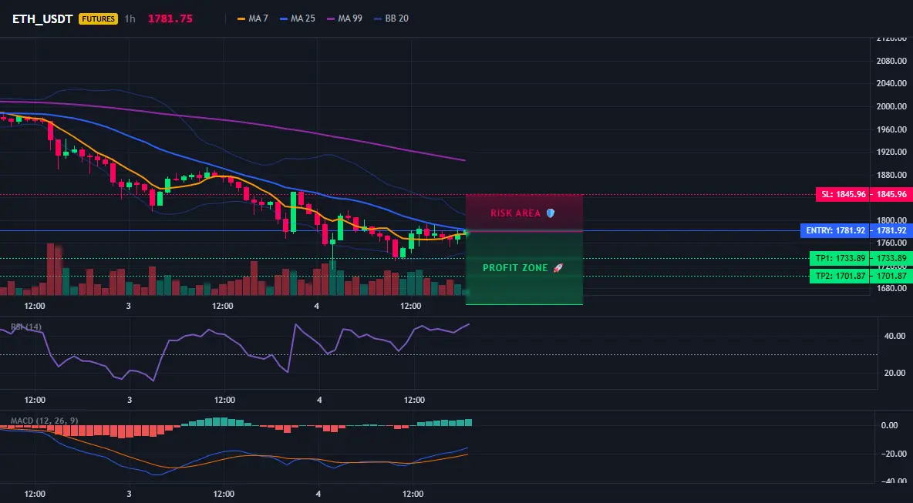Toggle the MA 99 indicator legend
This screenshot has width=913, height=503.
[345, 18]
